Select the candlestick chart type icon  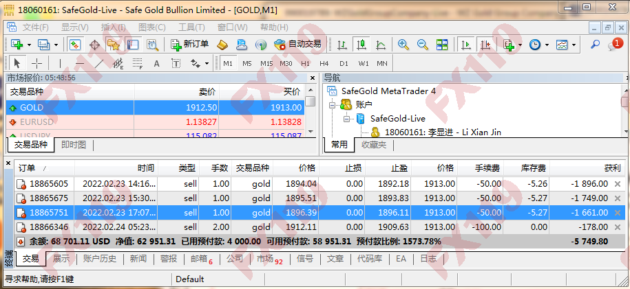click(361, 45)
